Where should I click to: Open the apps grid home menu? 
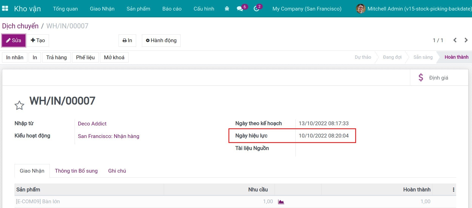click(5, 9)
